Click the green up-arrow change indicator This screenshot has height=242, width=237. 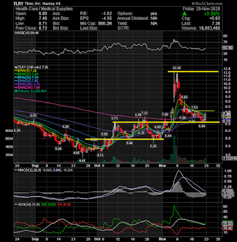[x=185, y=14]
